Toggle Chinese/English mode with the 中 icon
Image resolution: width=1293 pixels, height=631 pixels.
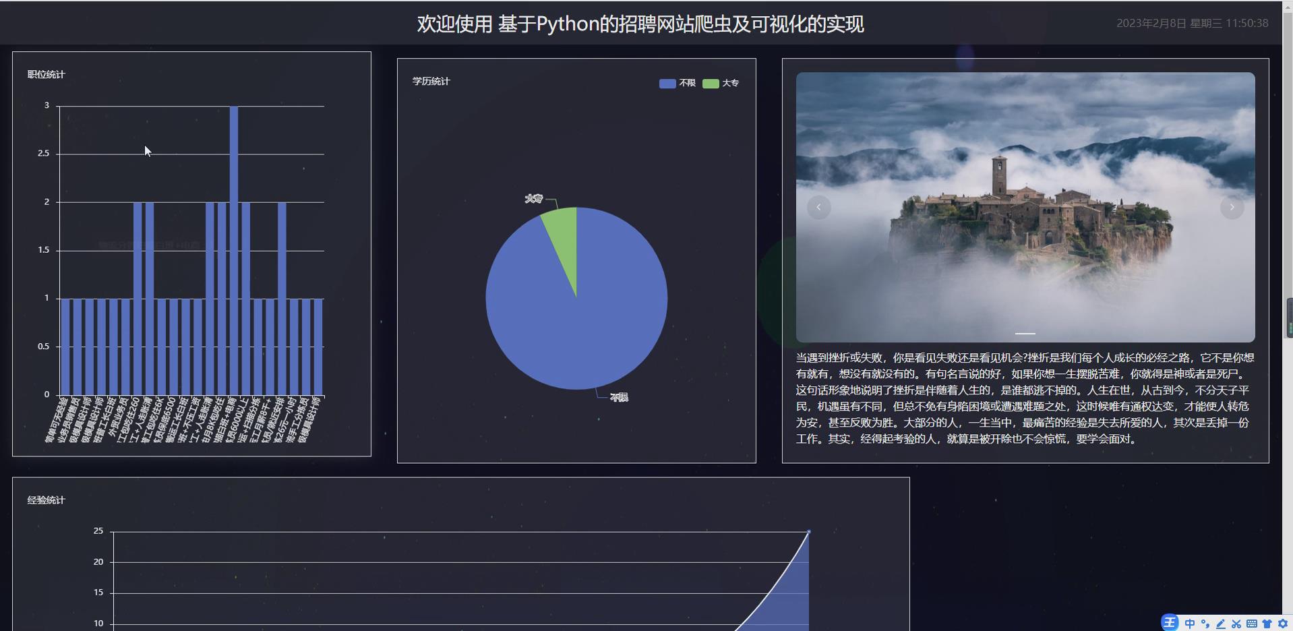pyautogui.click(x=1190, y=624)
